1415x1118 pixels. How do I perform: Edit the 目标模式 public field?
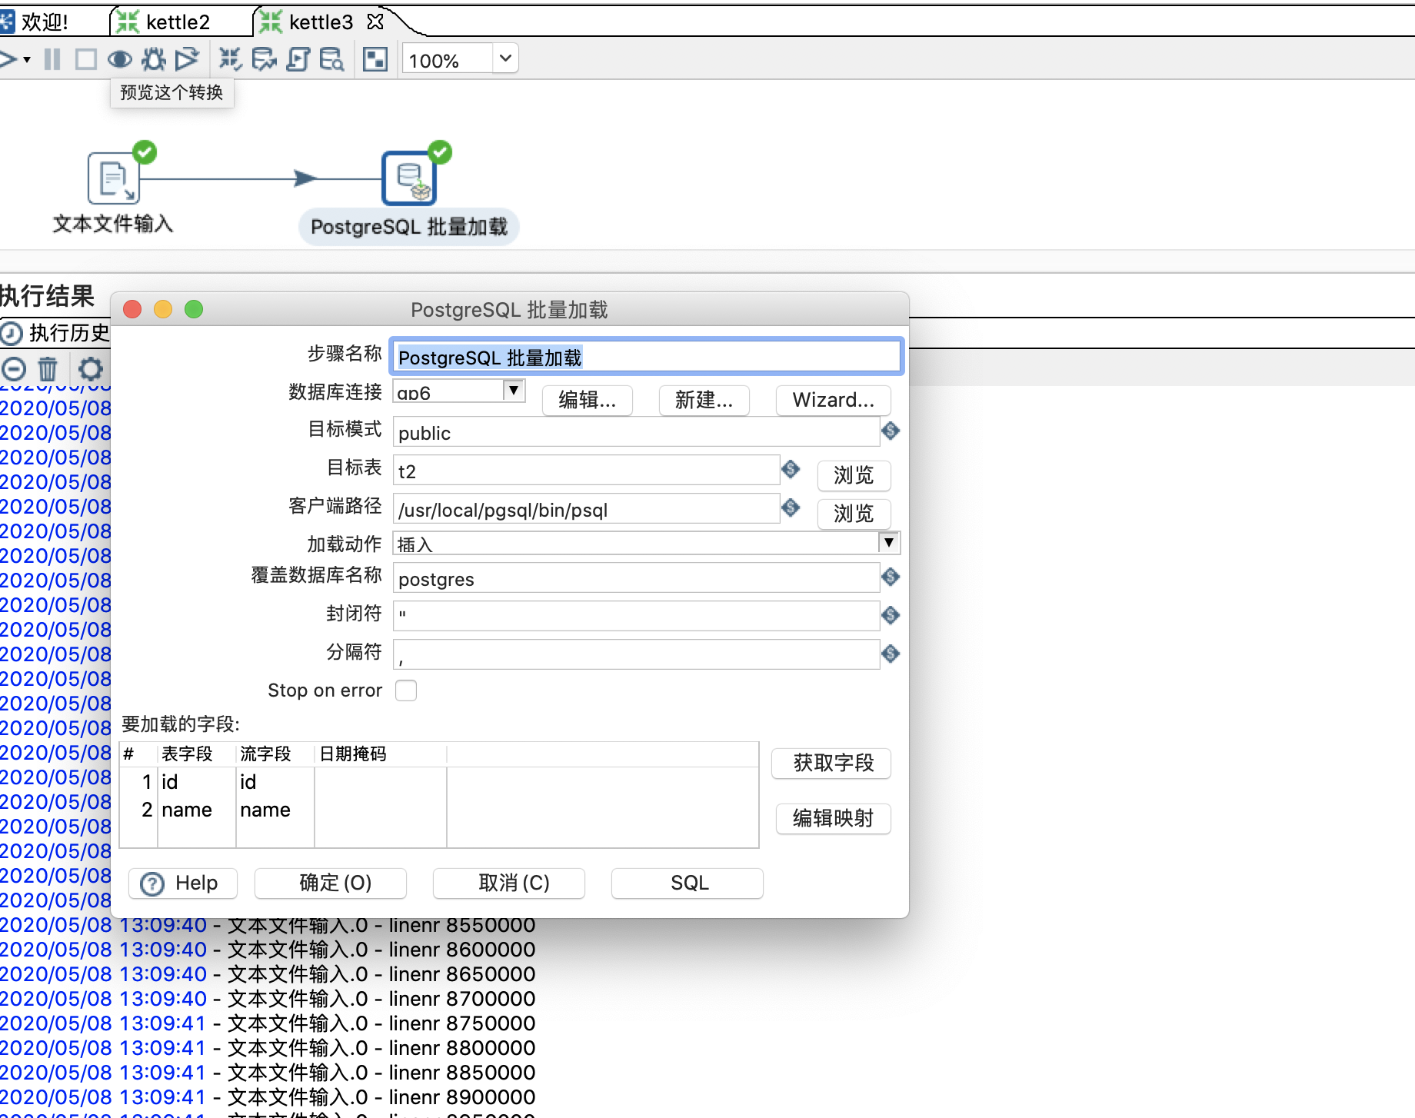tap(635, 432)
